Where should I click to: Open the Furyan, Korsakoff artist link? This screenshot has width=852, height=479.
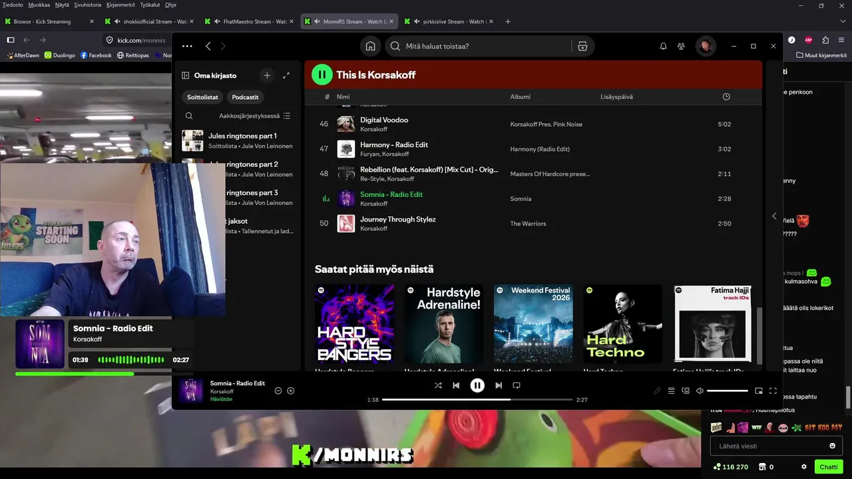pyautogui.click(x=385, y=154)
